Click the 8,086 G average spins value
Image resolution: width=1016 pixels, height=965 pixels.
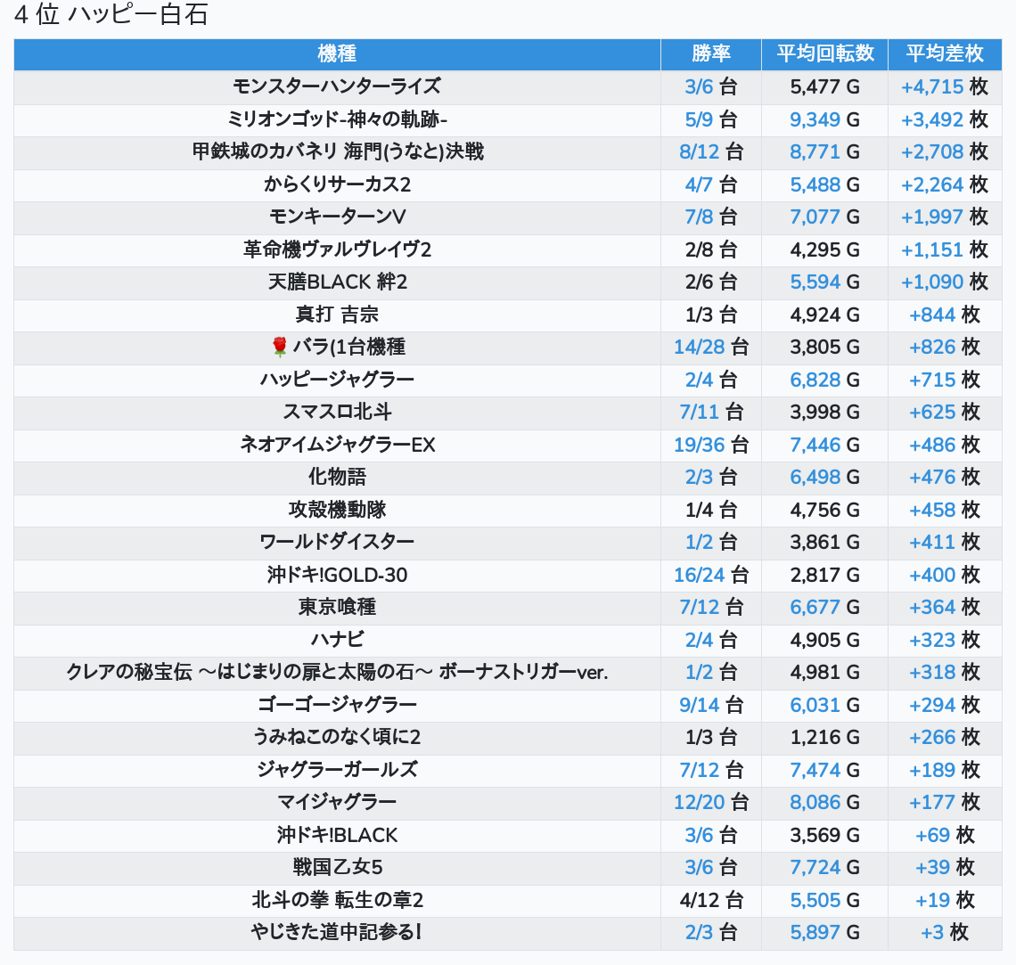tap(825, 803)
